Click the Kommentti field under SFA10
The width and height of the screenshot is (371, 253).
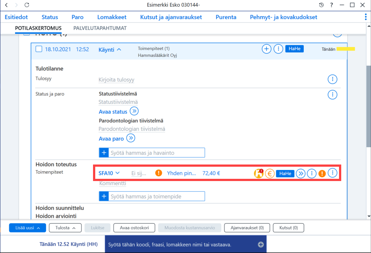(113, 183)
